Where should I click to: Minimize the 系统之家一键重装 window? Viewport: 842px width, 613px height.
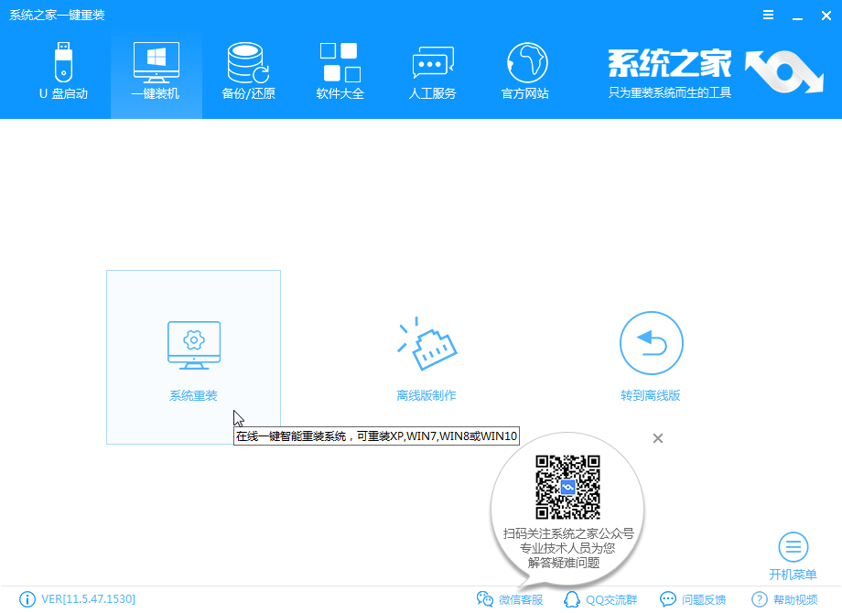click(x=797, y=16)
